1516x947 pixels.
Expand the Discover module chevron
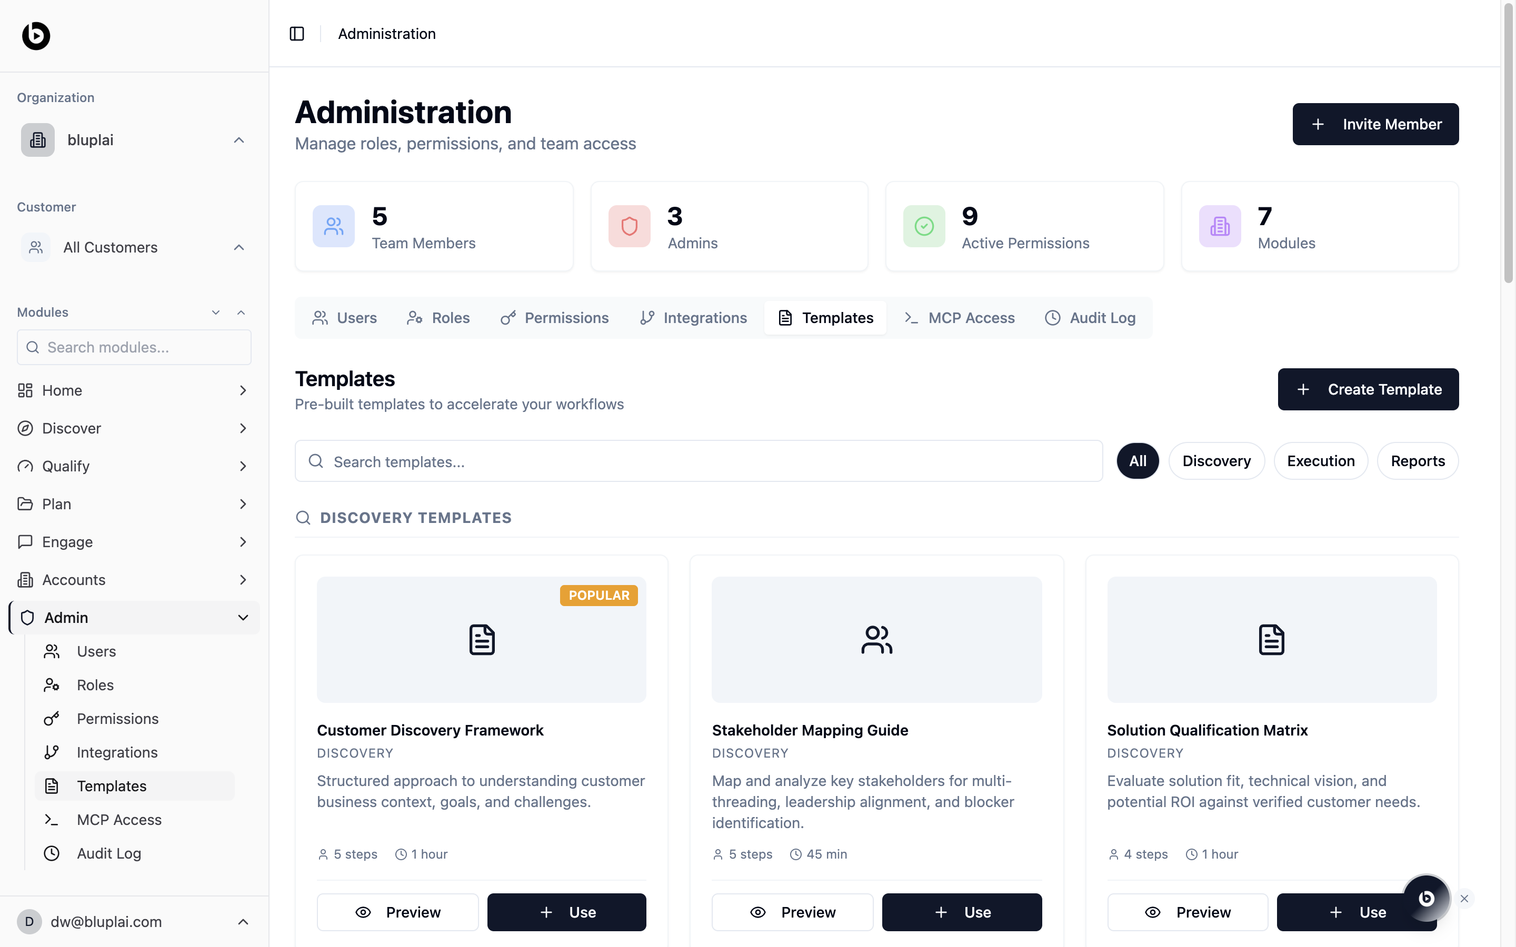point(243,428)
